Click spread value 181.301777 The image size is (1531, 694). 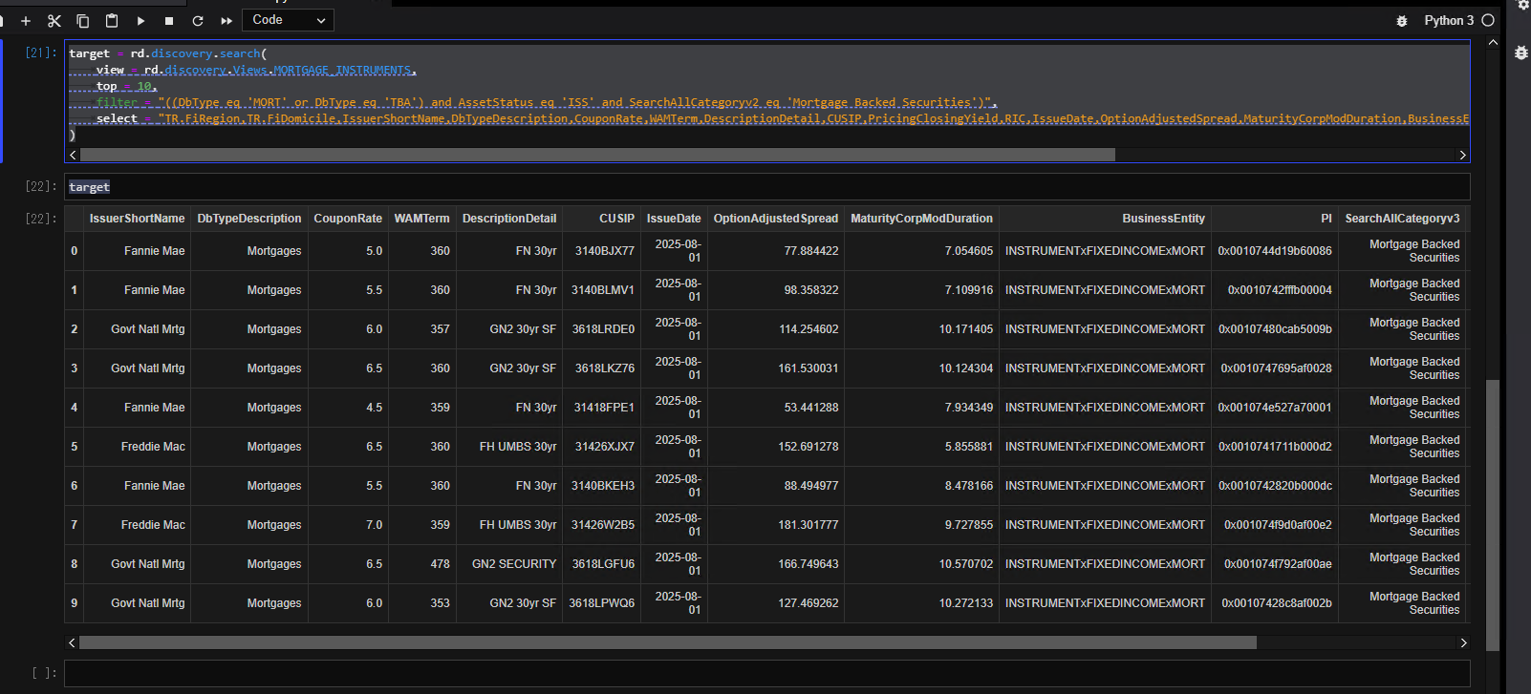[809, 525]
